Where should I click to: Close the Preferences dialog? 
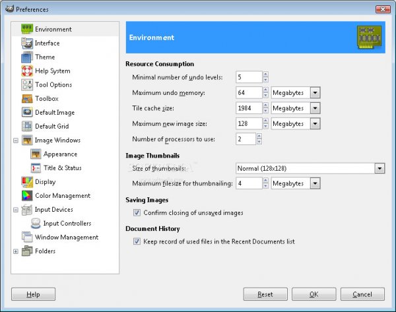coord(383,9)
